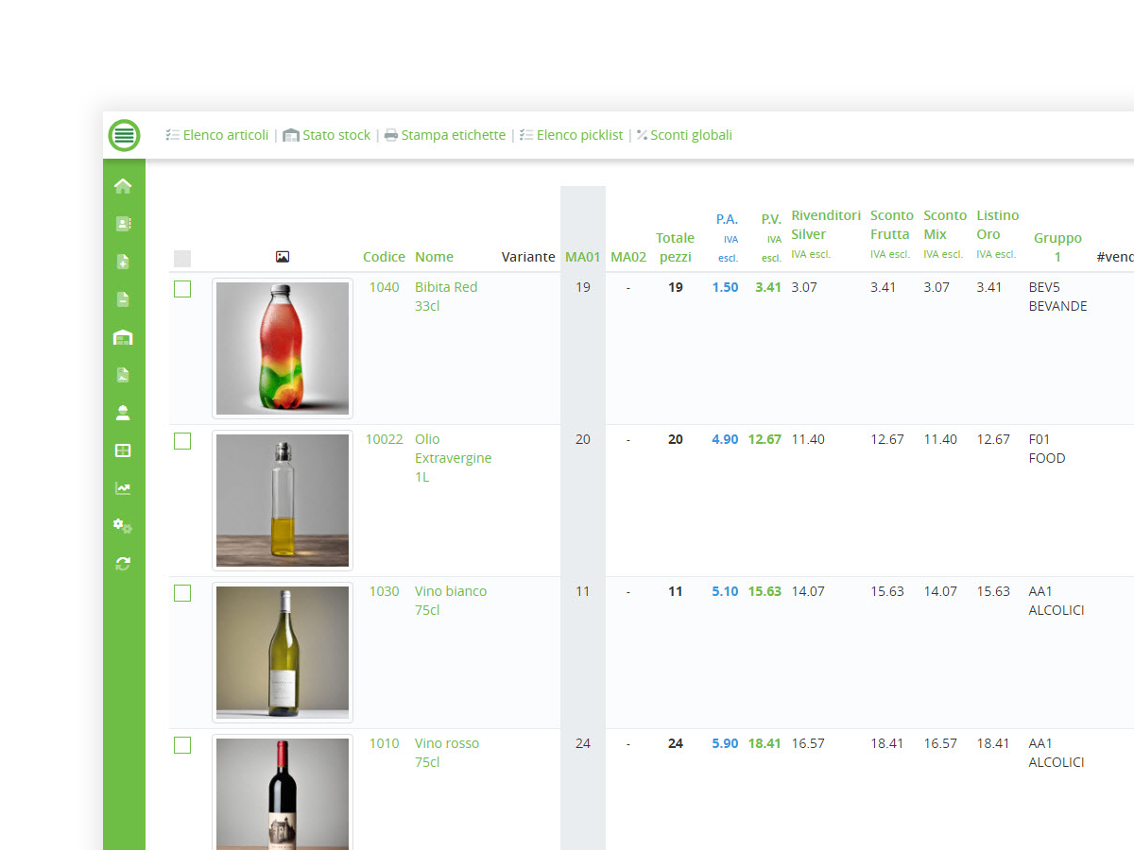Open the table grid sidebar icon
This screenshot has width=1134, height=850.
click(x=123, y=450)
